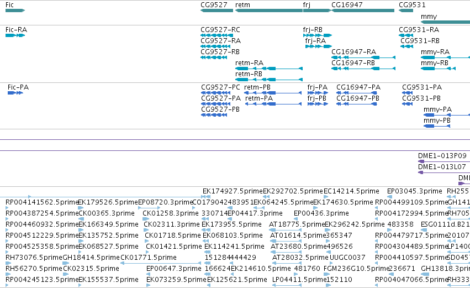Click the mmy gene label
The width and height of the screenshot is (470, 288).
(429, 17)
